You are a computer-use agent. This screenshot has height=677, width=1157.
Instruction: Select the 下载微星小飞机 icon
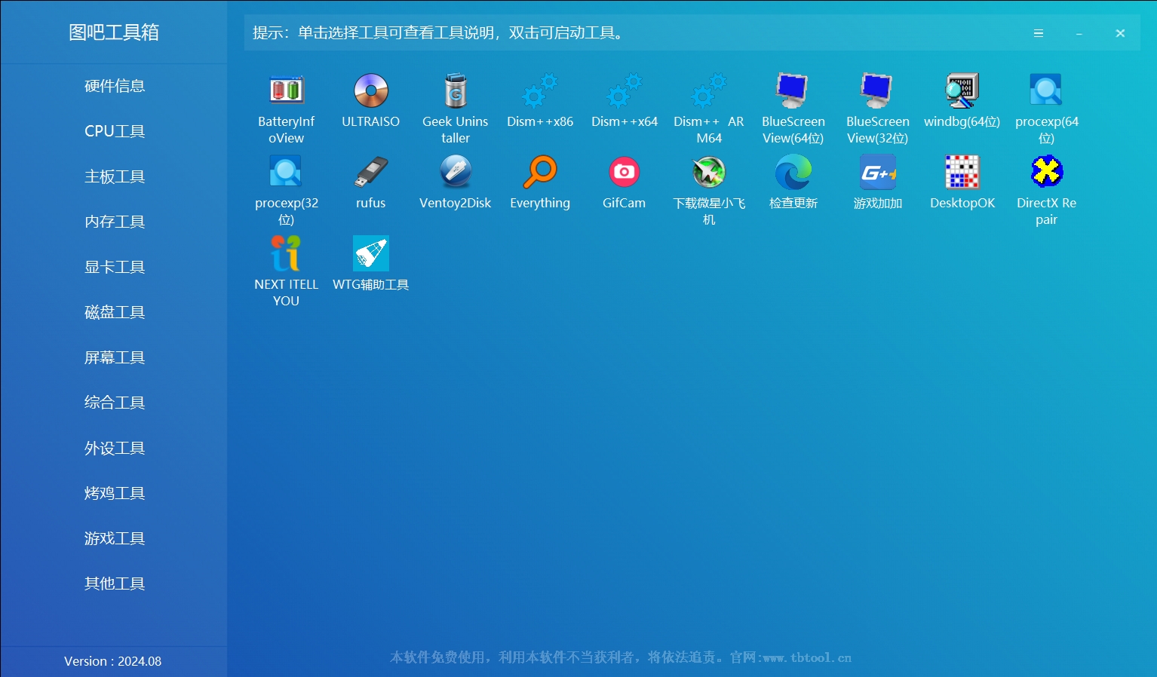tap(709, 172)
